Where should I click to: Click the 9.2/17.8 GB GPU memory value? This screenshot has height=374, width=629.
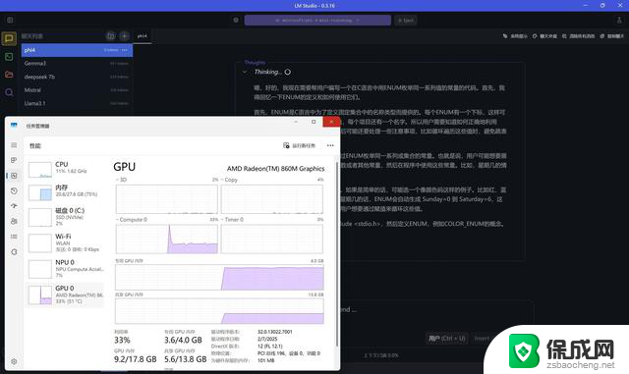tap(136, 359)
